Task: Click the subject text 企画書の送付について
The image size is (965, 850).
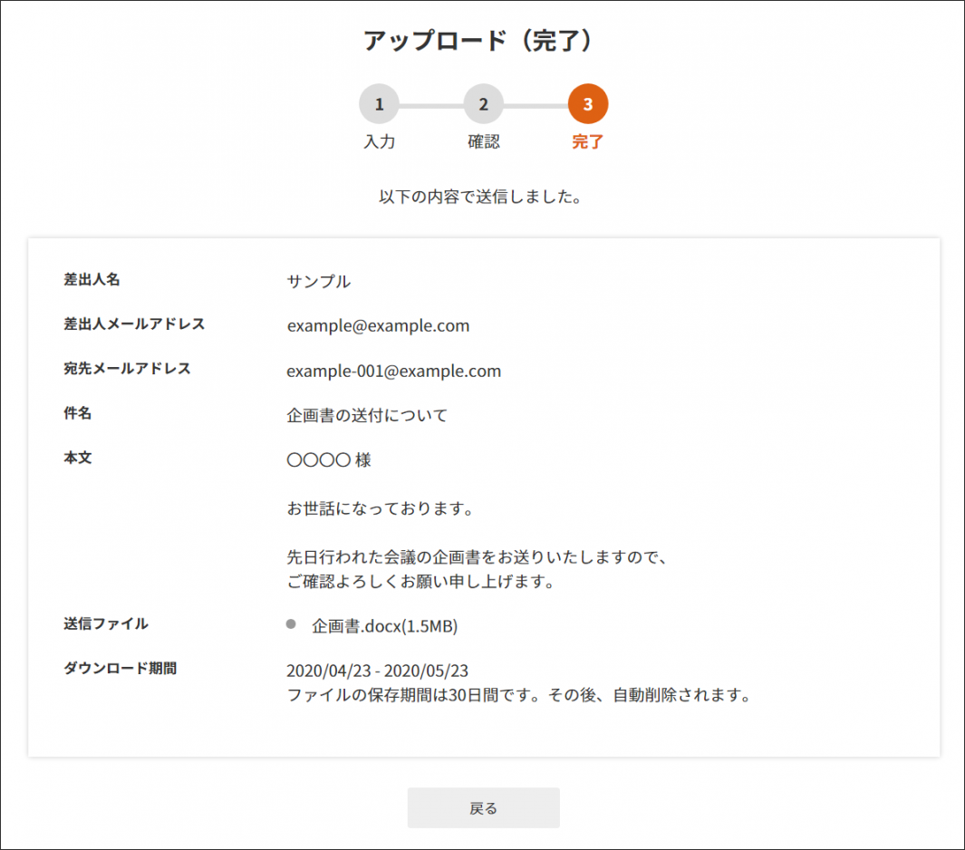Action: tap(367, 416)
